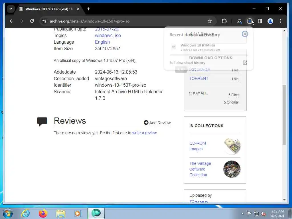Reload the archive.org page

click(32, 21)
